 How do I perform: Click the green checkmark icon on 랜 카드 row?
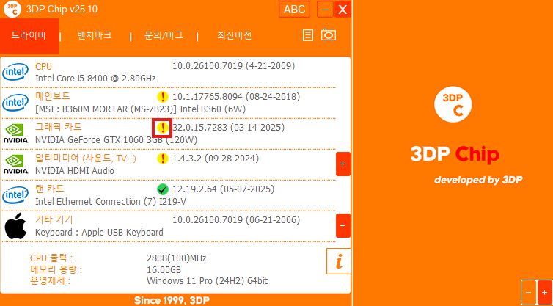(163, 190)
